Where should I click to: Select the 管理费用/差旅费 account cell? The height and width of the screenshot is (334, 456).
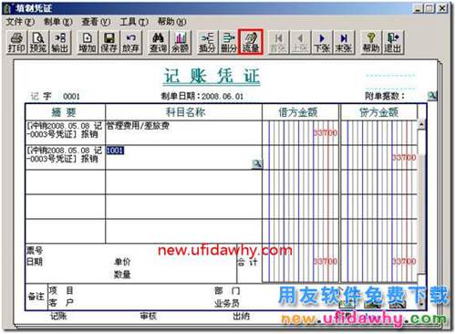(183, 132)
